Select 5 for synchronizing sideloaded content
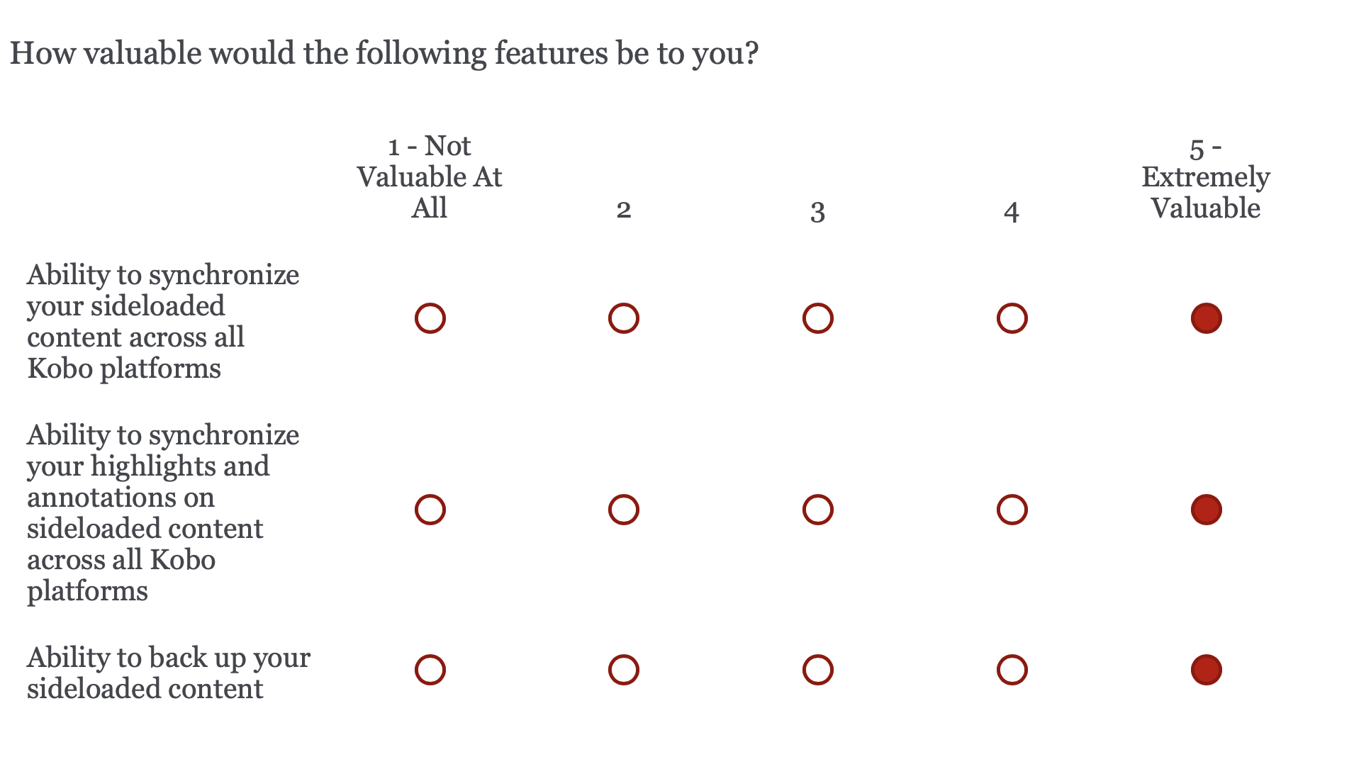 tap(1206, 318)
